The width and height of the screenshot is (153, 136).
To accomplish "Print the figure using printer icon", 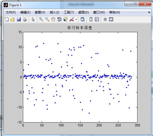I will tap(25, 19).
